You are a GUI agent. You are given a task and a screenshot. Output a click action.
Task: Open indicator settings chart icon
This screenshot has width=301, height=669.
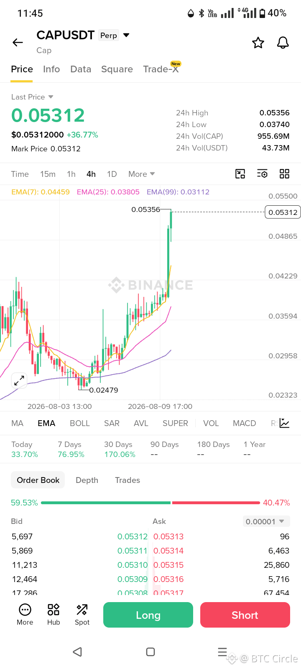tap(284, 423)
